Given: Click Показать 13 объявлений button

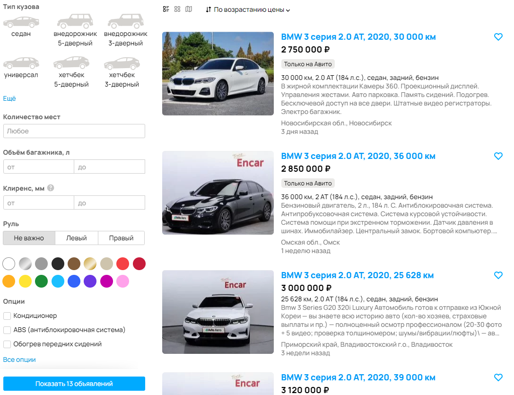Looking at the screenshot, I should click(74, 384).
